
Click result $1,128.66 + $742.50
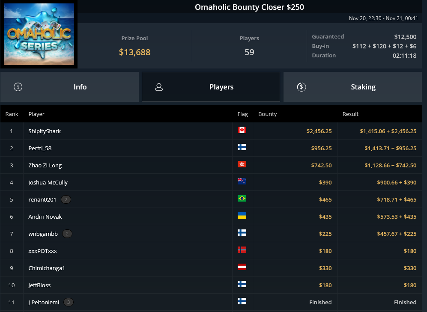(x=391, y=165)
